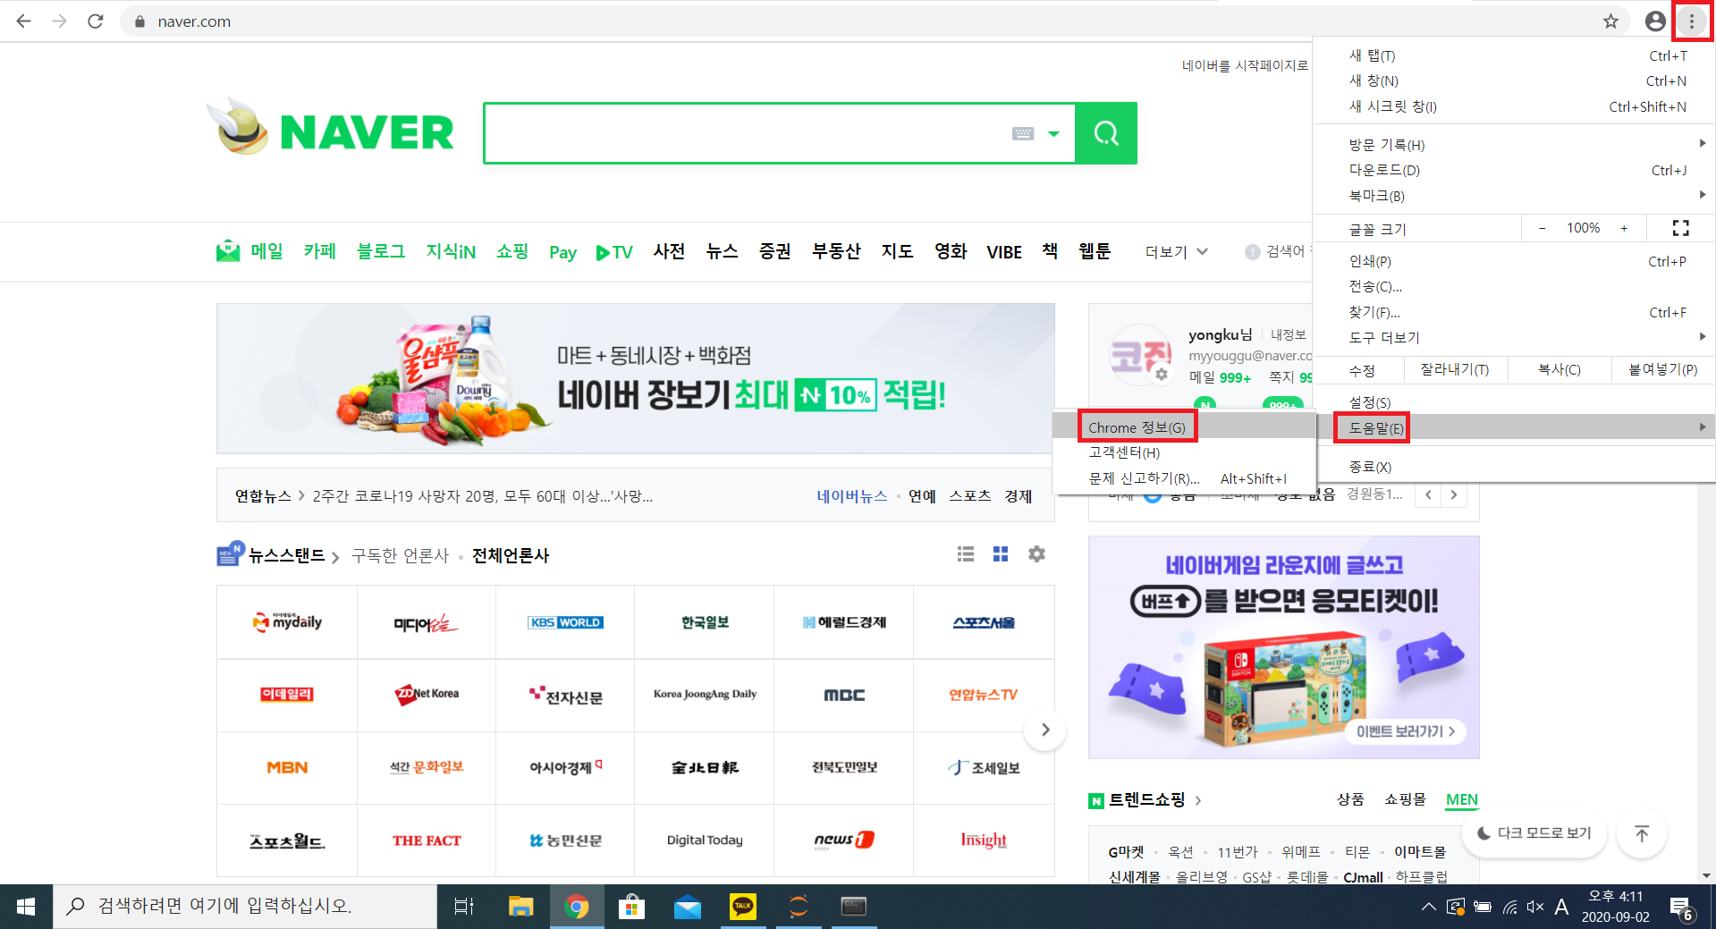Open the Naver TV play icon
1716x929 pixels.
[604, 253]
